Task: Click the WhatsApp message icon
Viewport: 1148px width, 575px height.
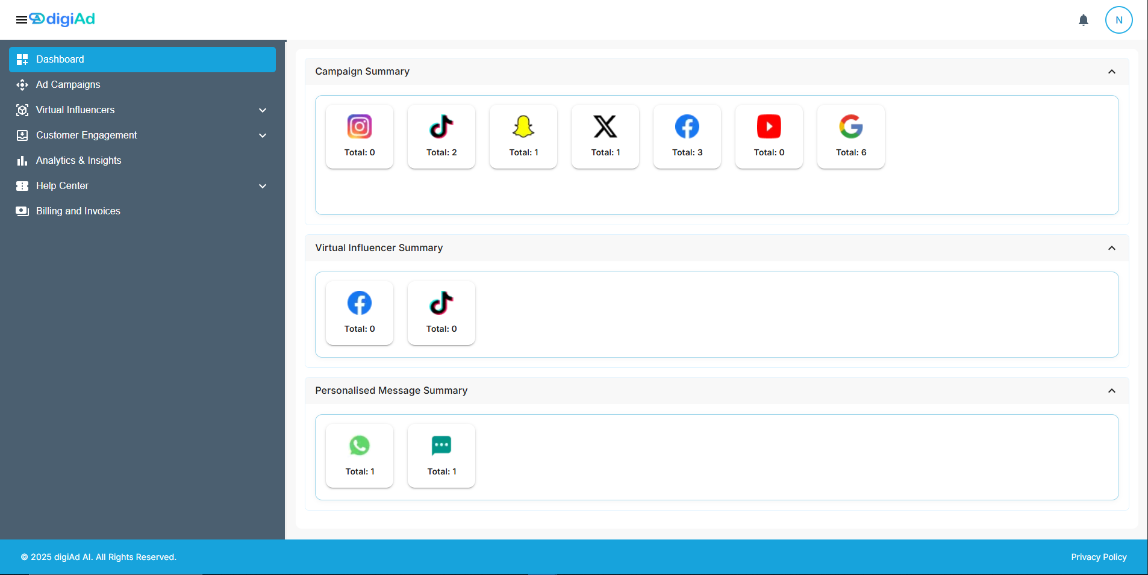Action: coord(360,446)
